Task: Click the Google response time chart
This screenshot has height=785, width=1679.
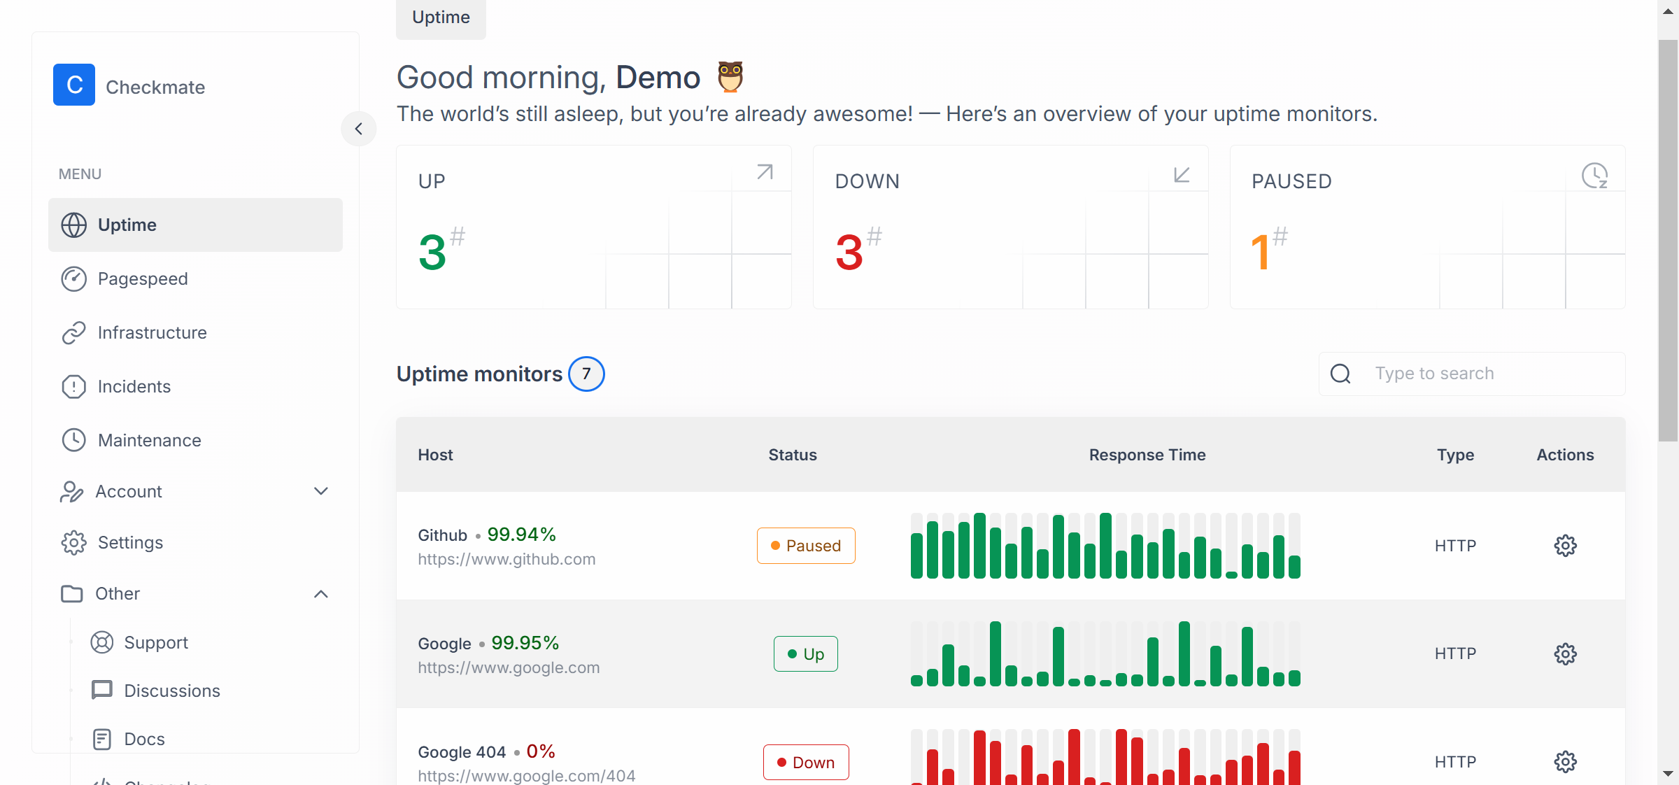Action: pos(1105,654)
